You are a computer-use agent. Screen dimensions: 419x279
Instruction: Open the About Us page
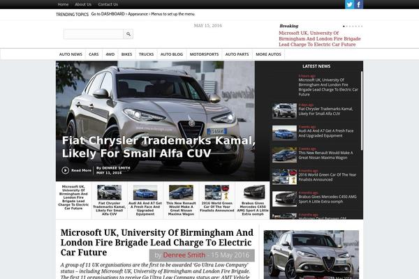(83, 4)
